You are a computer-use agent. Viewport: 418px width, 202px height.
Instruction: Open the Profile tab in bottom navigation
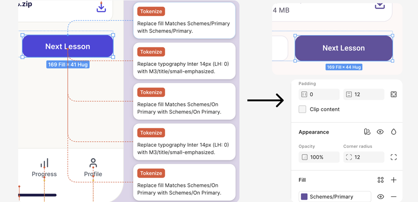(x=93, y=168)
